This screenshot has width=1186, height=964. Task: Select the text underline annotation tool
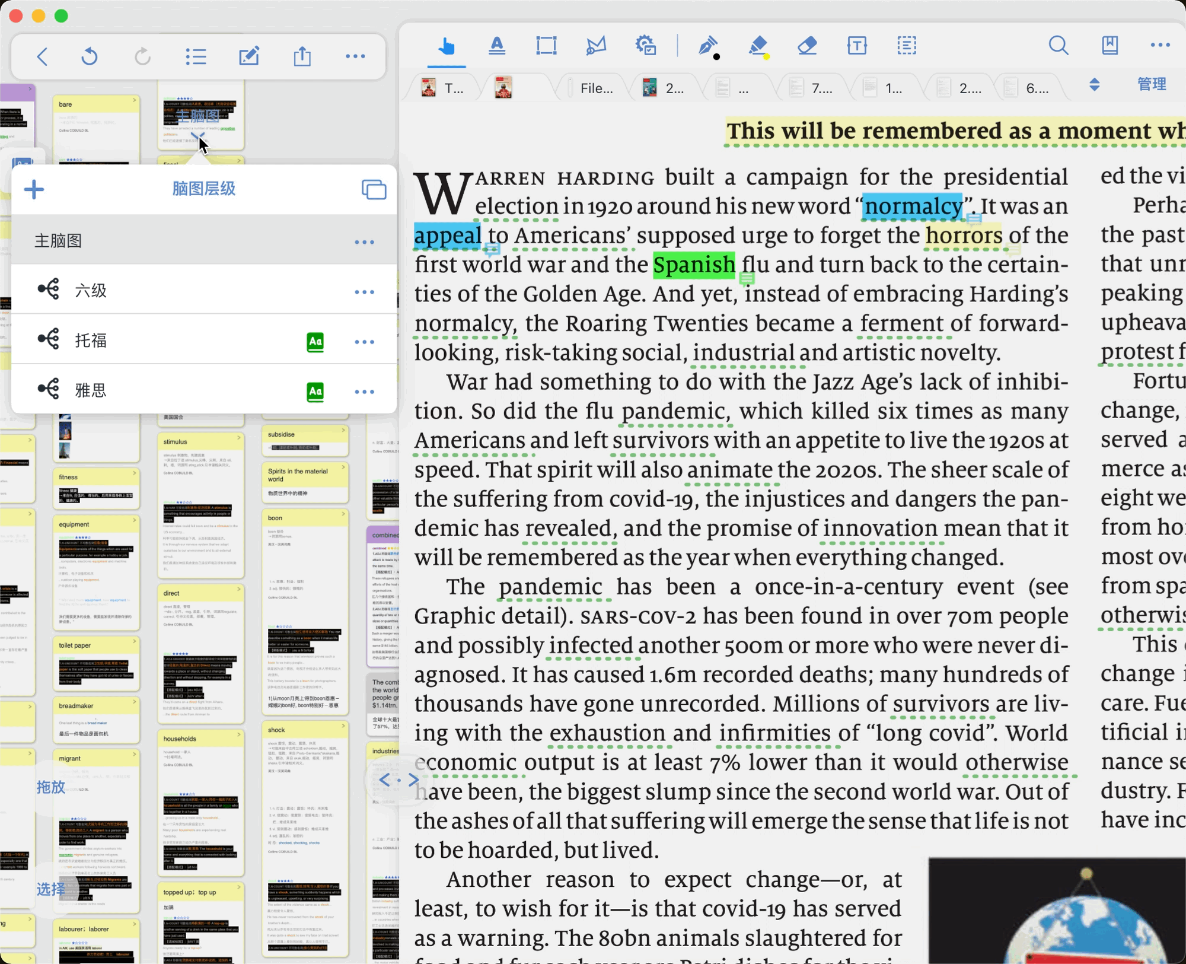tap(496, 46)
